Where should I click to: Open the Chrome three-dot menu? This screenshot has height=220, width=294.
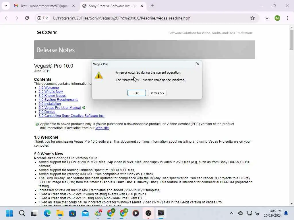tap(288, 18)
